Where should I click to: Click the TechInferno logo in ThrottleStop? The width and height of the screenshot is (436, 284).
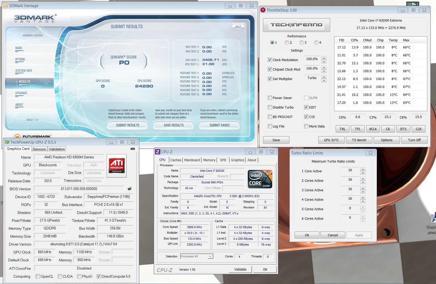pyautogui.click(x=296, y=25)
